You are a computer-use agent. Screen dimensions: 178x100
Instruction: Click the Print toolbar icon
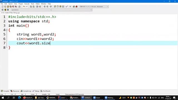[x=19, y=7]
